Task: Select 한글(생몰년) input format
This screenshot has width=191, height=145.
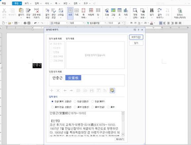Action: [75, 102]
